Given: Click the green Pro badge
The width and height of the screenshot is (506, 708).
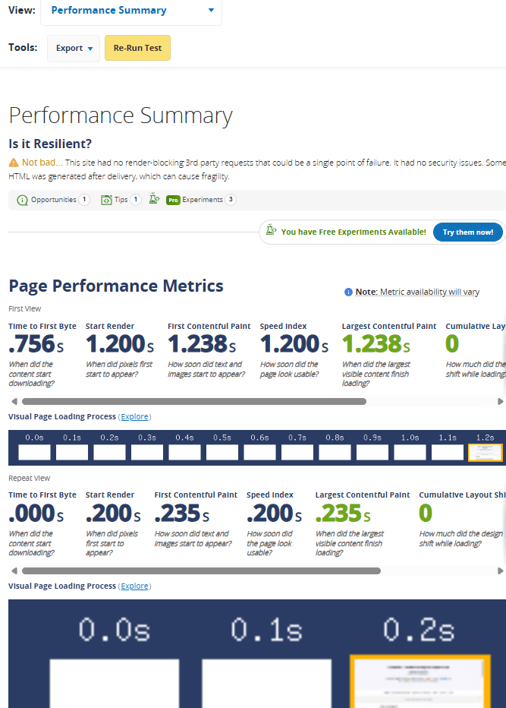Looking at the screenshot, I should click(173, 200).
